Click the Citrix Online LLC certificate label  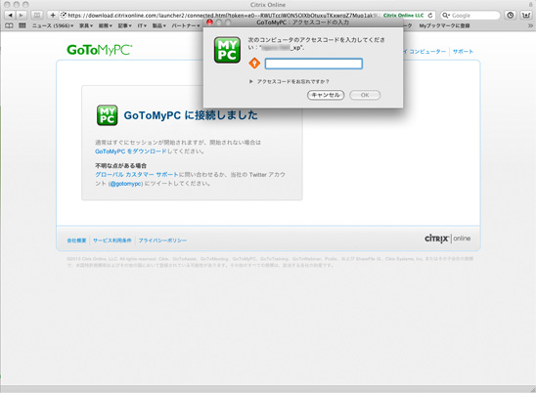[403, 16]
